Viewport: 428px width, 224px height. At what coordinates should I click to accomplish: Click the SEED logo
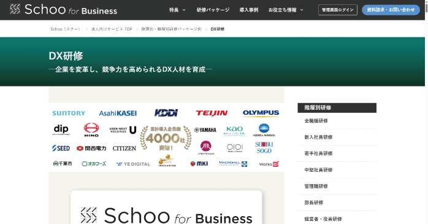[61, 148]
